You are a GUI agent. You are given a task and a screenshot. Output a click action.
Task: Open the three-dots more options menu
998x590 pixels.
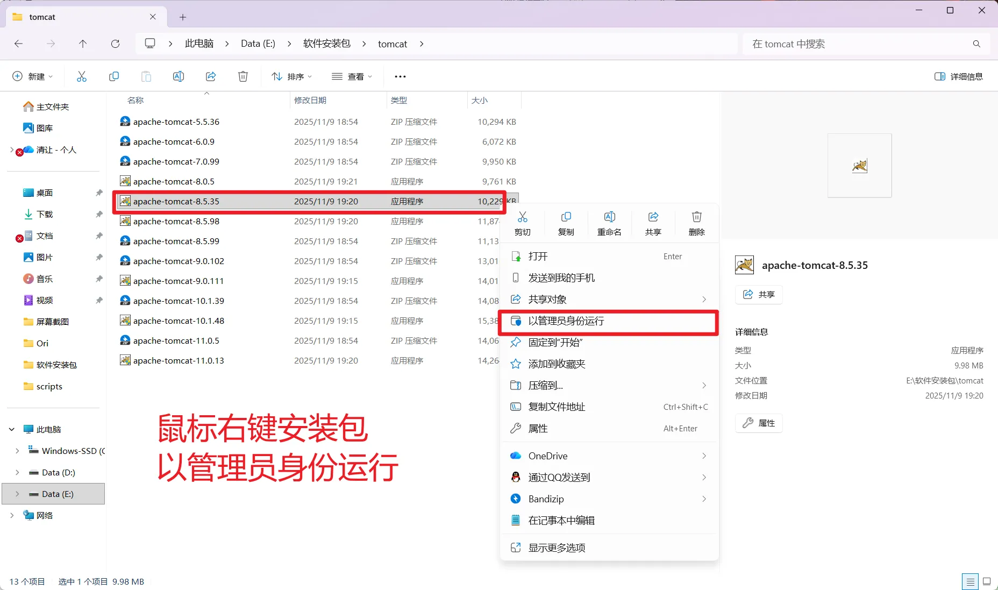tap(400, 76)
